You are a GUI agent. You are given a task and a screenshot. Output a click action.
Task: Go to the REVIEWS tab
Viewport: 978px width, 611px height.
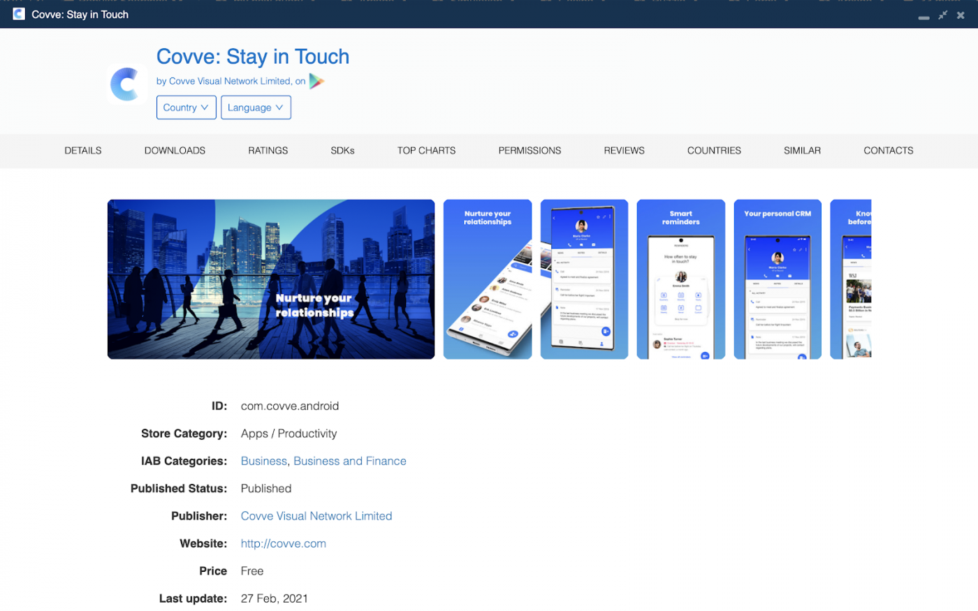[x=624, y=150]
